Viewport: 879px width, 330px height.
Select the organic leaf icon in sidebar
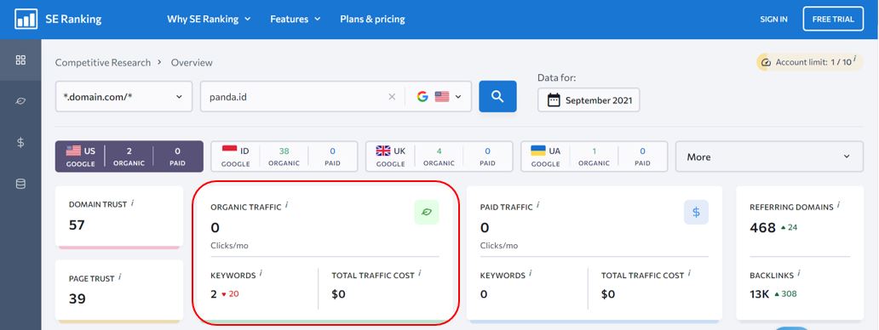20,101
